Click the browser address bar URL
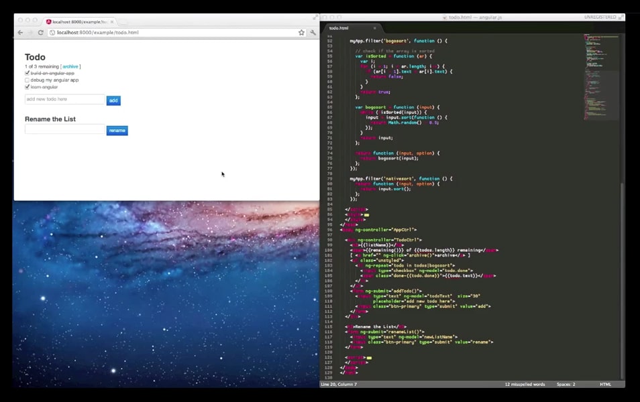Image resolution: width=640 pixels, height=402 pixels. (98, 33)
